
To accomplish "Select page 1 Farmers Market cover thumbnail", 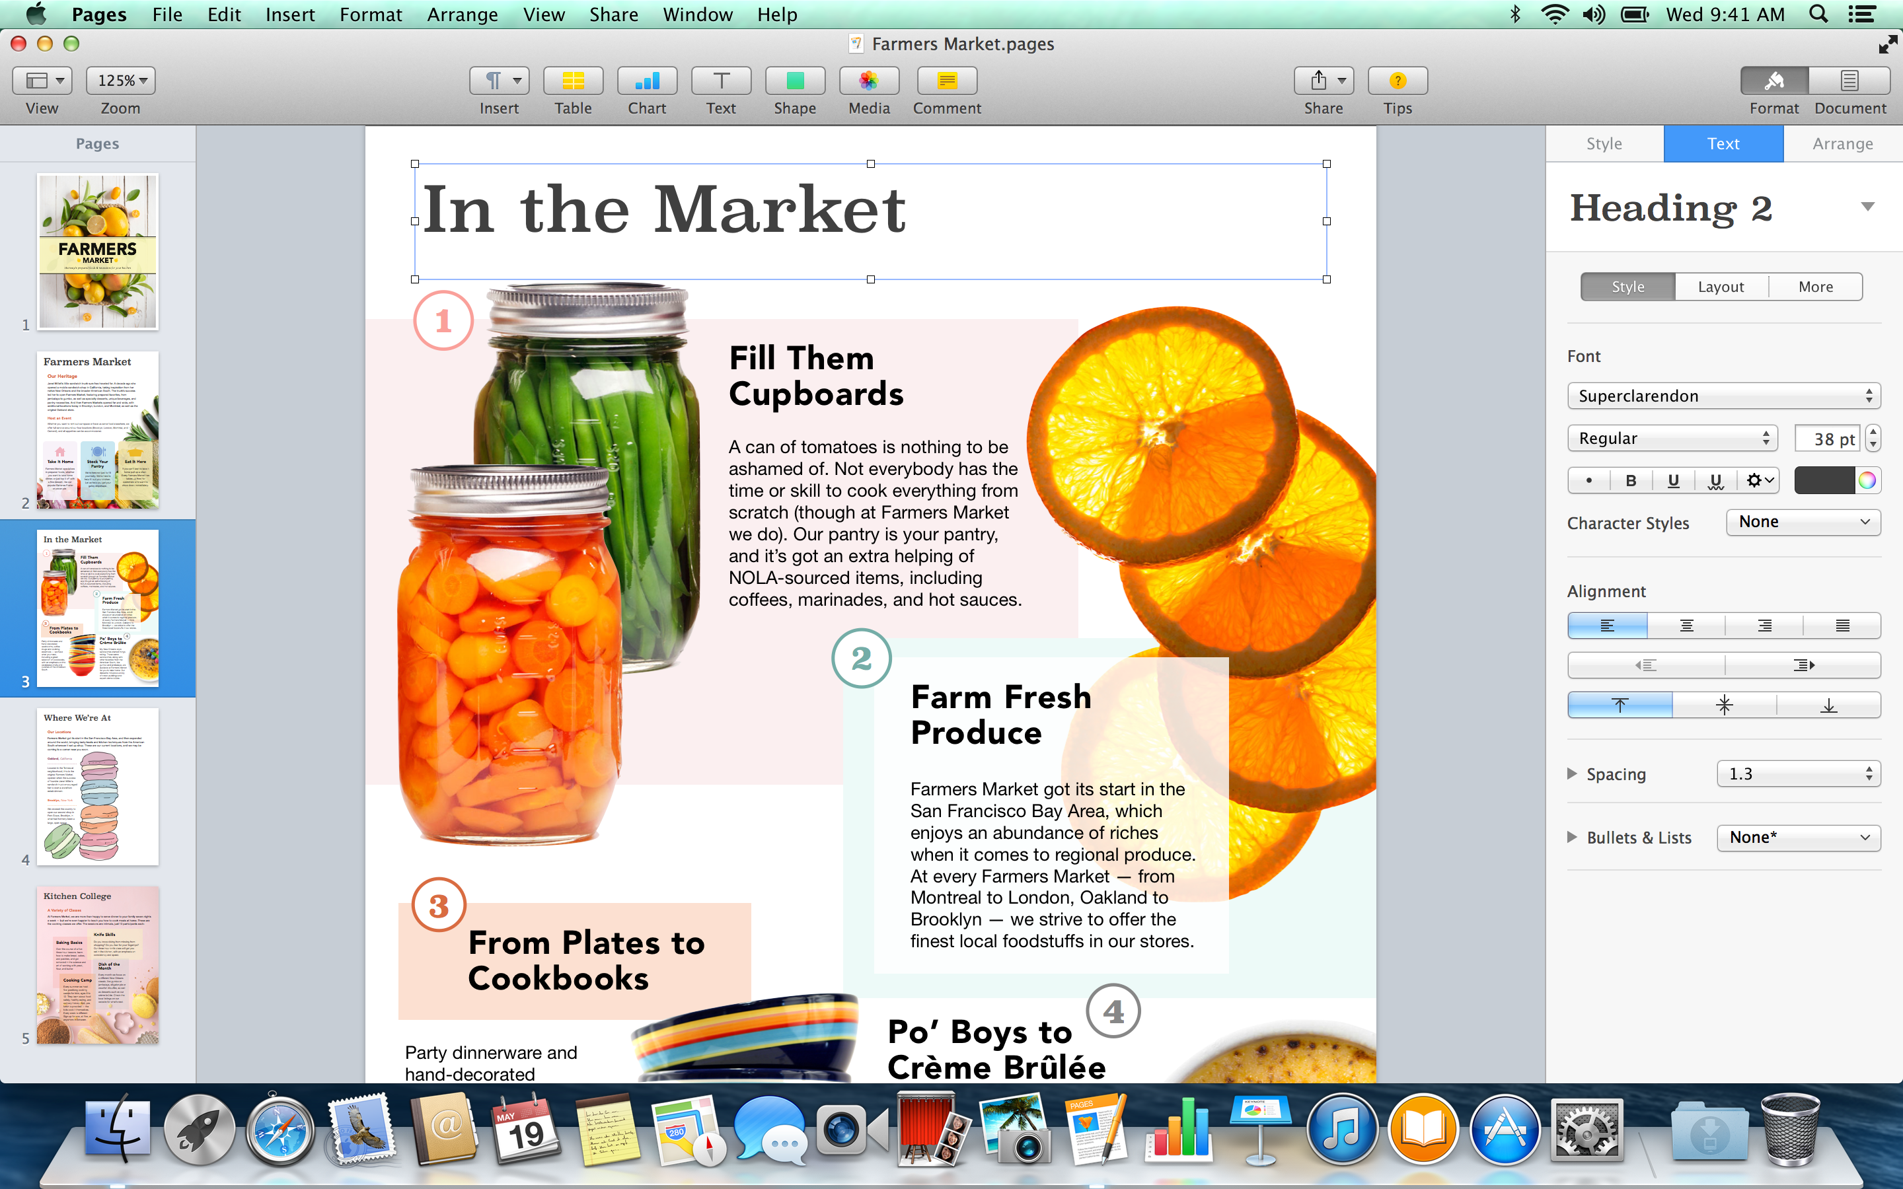I will 98,252.
